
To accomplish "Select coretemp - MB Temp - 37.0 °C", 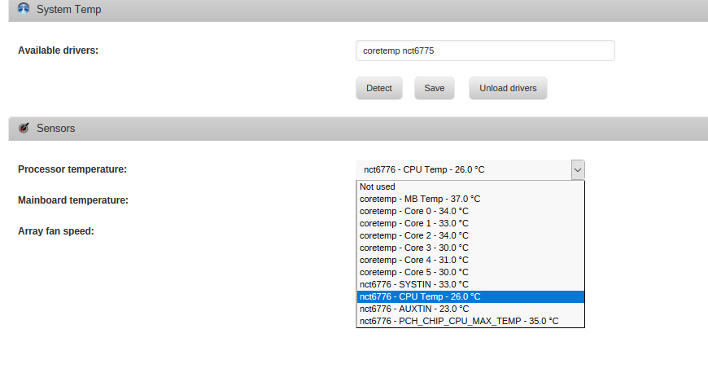I will pyautogui.click(x=470, y=199).
